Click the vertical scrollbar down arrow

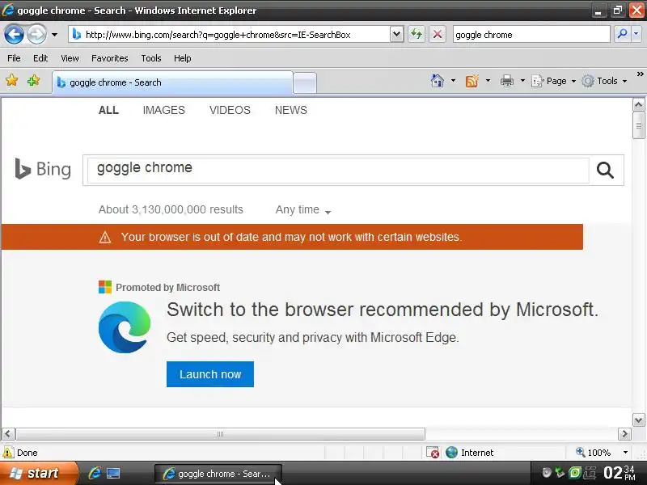pos(638,420)
